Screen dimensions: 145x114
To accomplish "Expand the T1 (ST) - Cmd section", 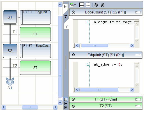I will point(73,99).
